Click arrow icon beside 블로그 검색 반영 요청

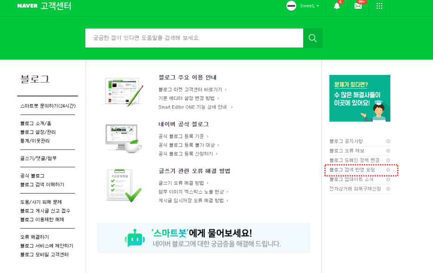click(x=388, y=170)
